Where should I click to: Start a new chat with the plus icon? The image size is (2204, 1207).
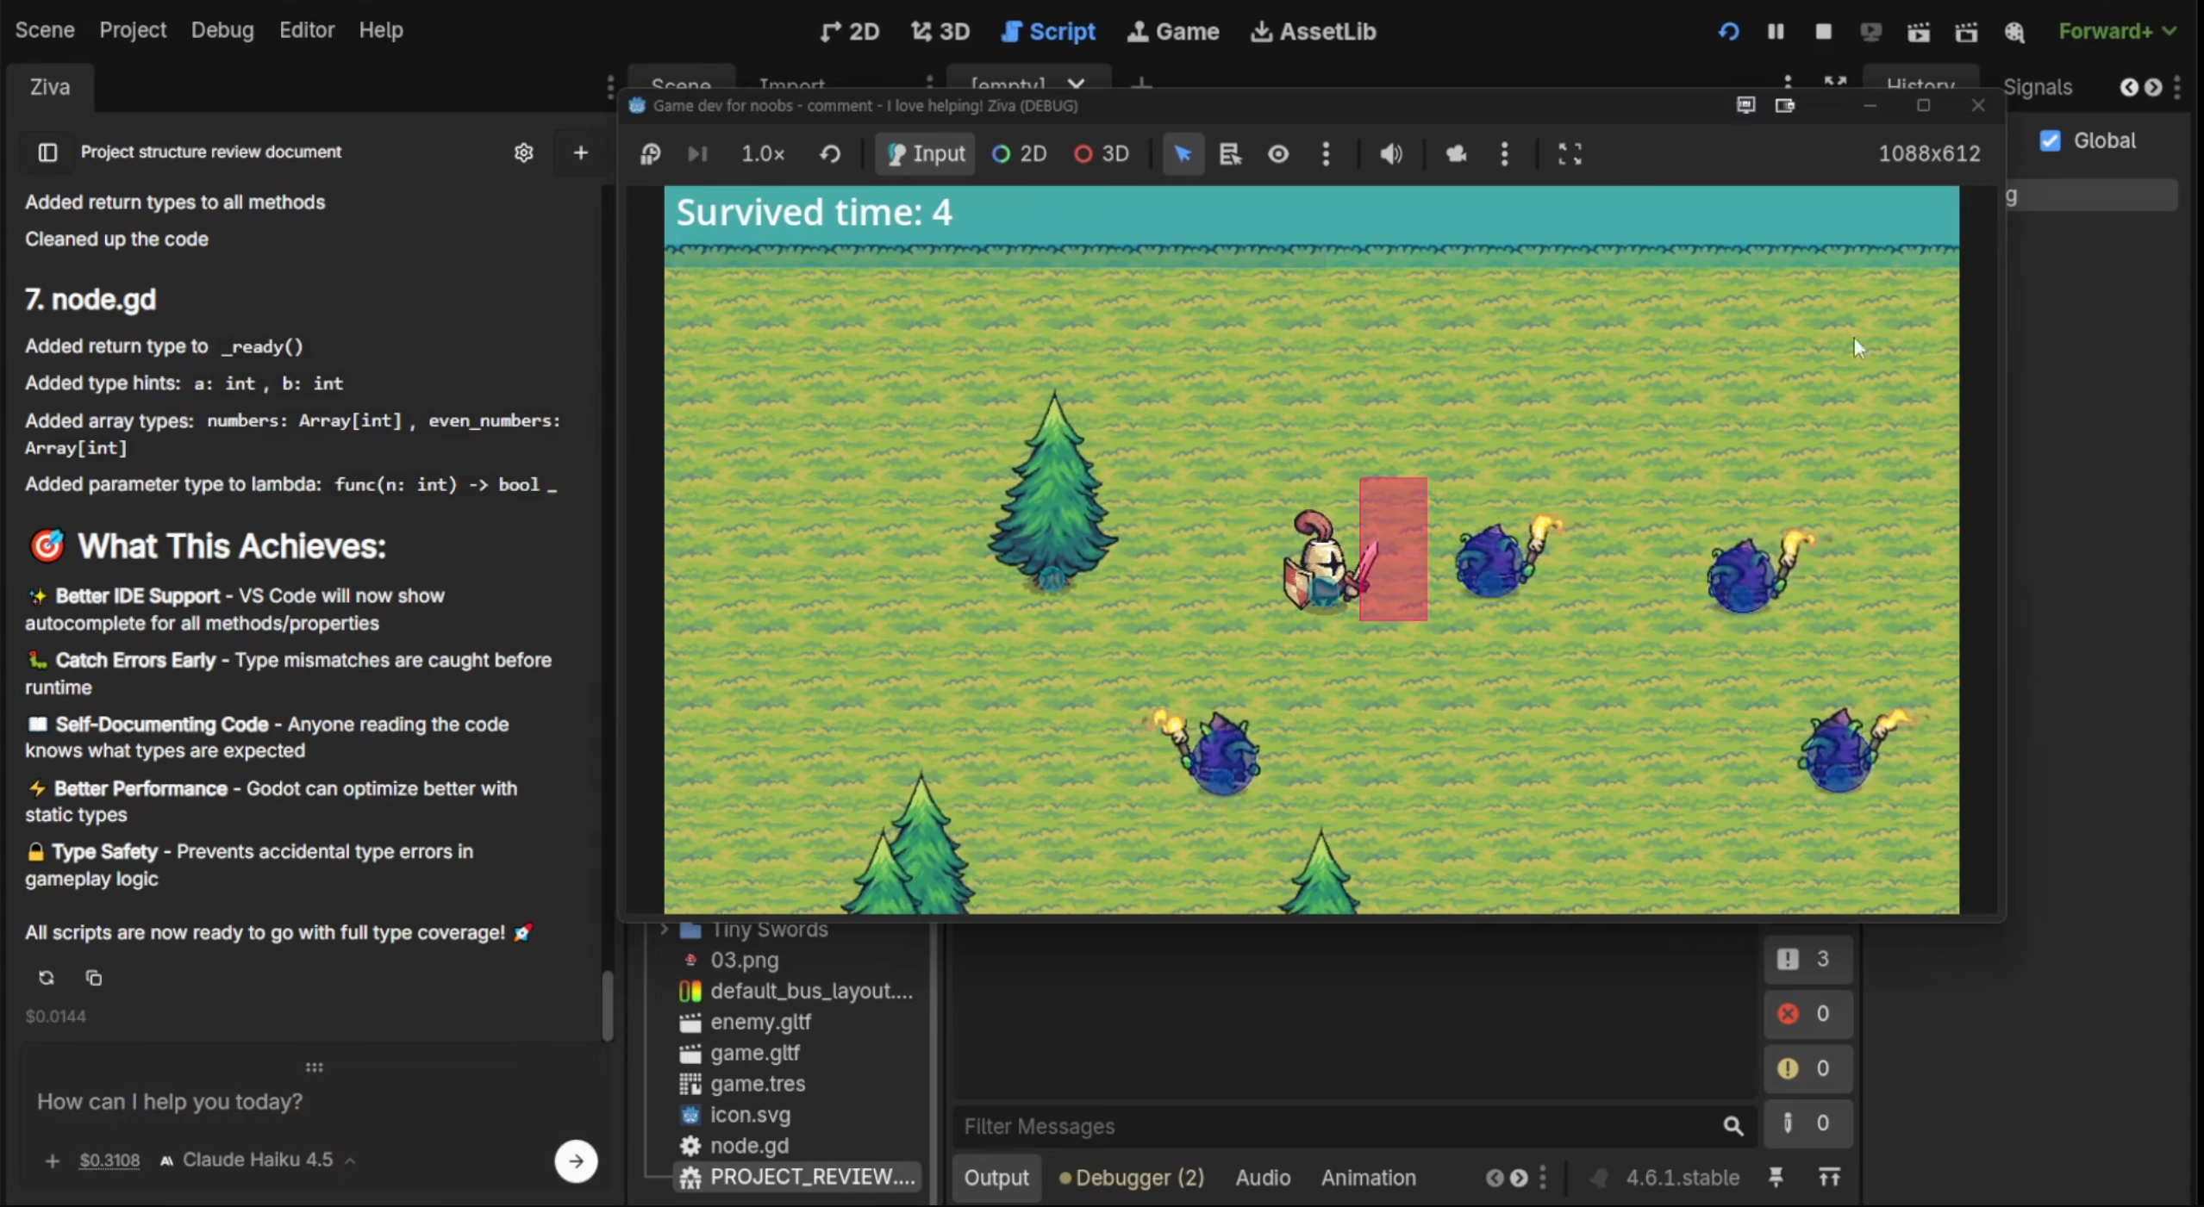(582, 152)
